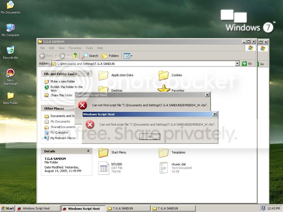
Task: Open the View menu
Action: tap(61, 48)
